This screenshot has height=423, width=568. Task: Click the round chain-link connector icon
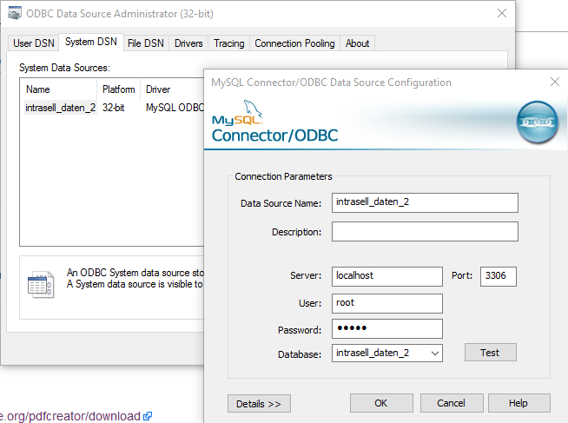pyautogui.click(x=538, y=122)
